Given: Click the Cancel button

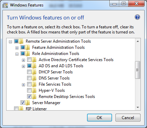Looking at the screenshot, I should coord(128,118).
